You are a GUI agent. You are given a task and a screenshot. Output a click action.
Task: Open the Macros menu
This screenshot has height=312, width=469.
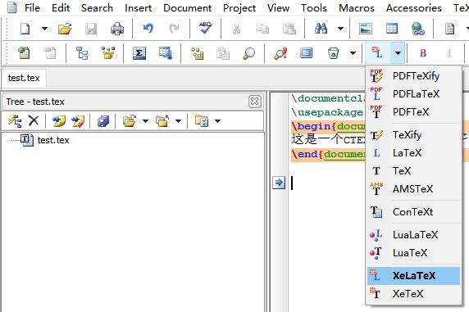coord(357,7)
